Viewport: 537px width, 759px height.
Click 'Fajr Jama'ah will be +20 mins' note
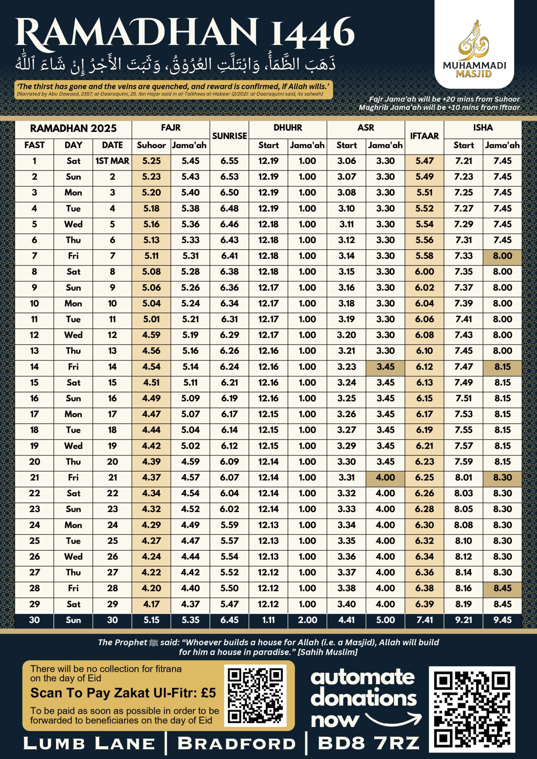coord(444,99)
